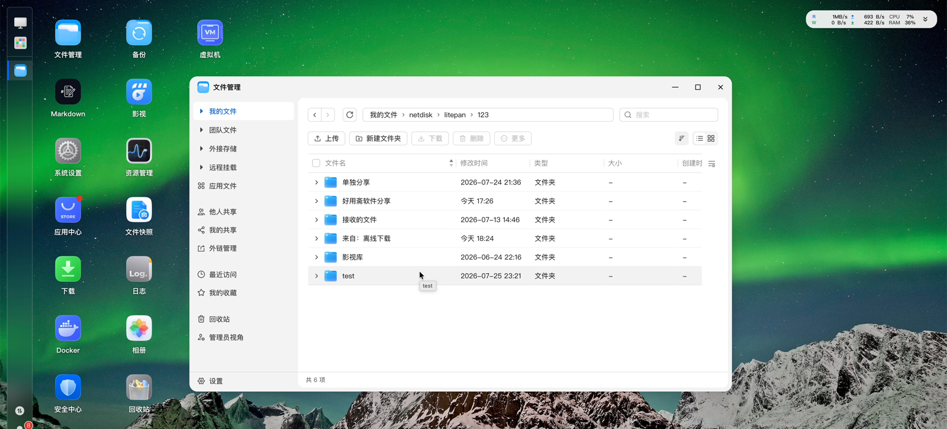
Task: Open the 相册 photo album app
Action: [x=139, y=329]
